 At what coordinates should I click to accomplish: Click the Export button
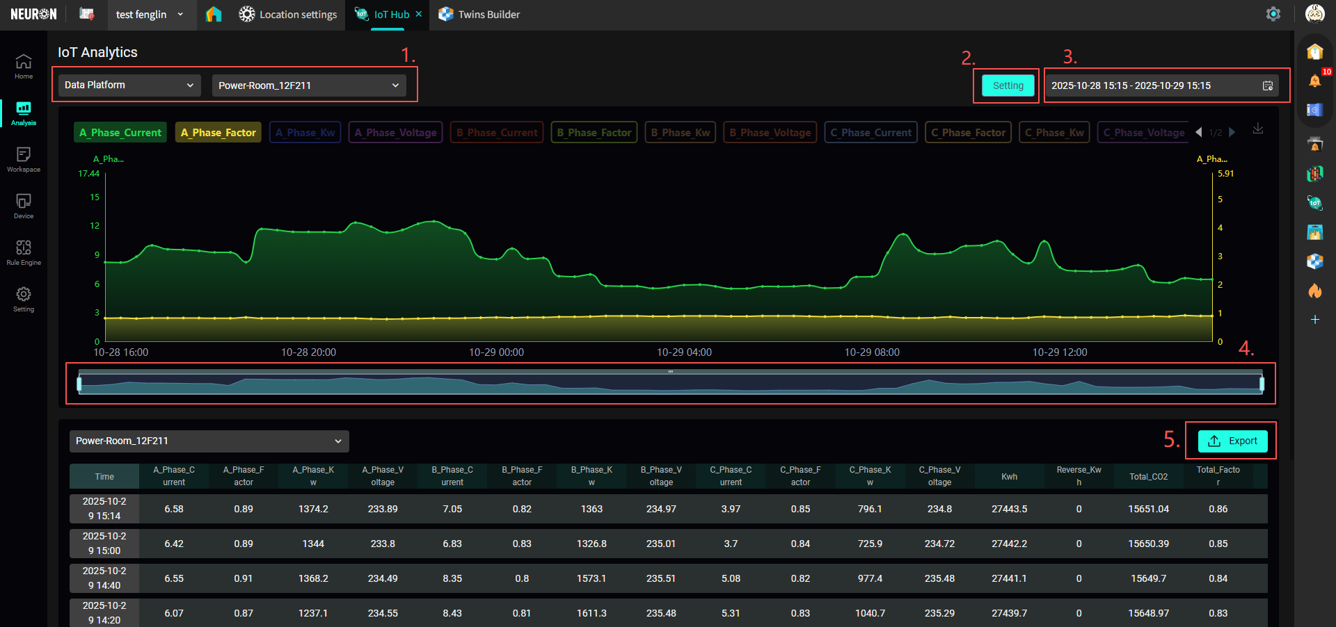(1232, 441)
